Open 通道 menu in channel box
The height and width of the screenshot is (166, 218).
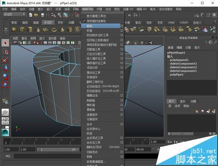pos(170,48)
